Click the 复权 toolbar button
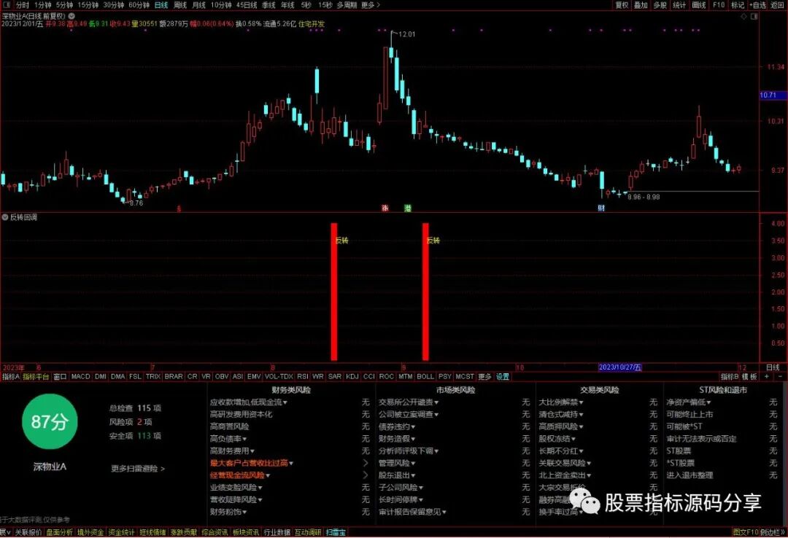This screenshot has height=538, width=788. click(x=622, y=5)
